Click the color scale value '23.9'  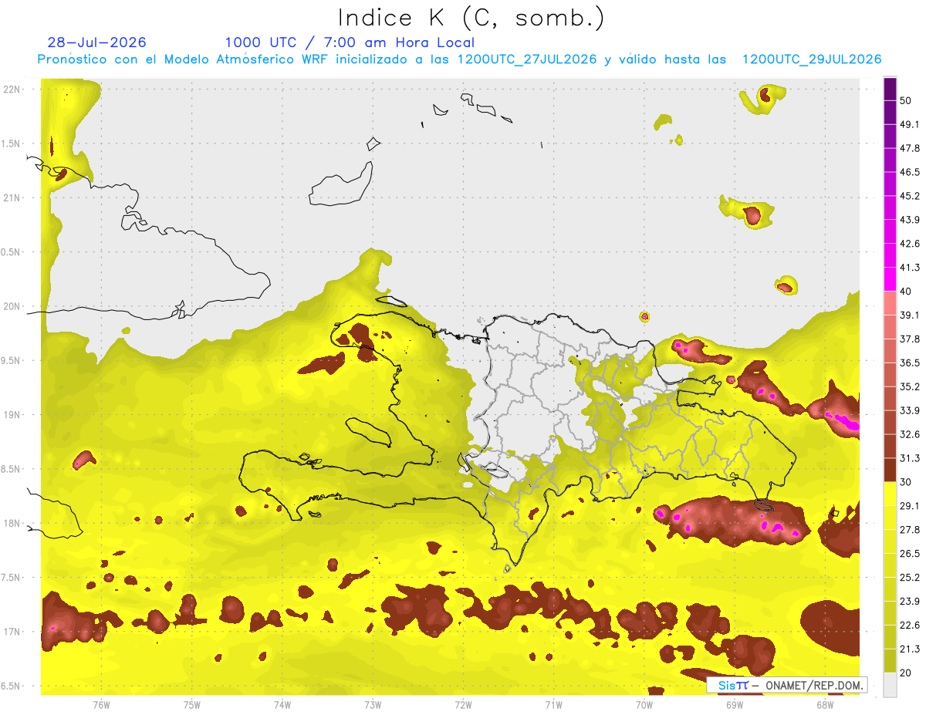[910, 602]
